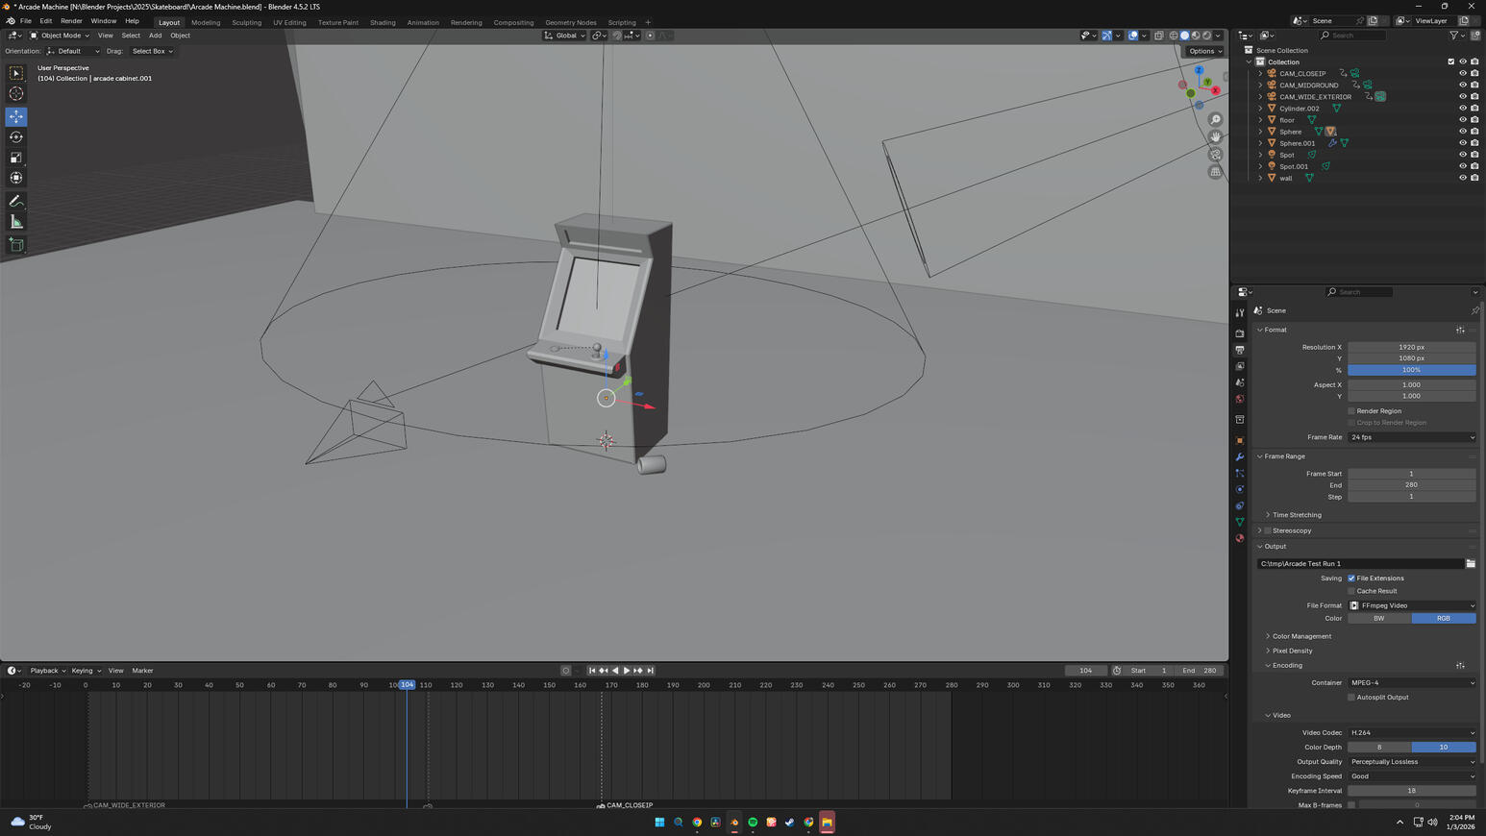Open the File Format FFmpeg Video dropdown

1411,605
